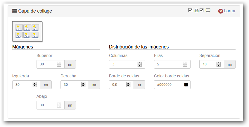Click the monitor screen icon in the header
Viewport: 249px width, 127px height.
pyautogui.click(x=208, y=11)
